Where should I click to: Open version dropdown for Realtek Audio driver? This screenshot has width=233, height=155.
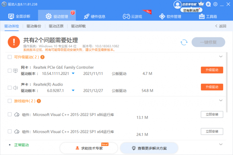(x=73, y=91)
